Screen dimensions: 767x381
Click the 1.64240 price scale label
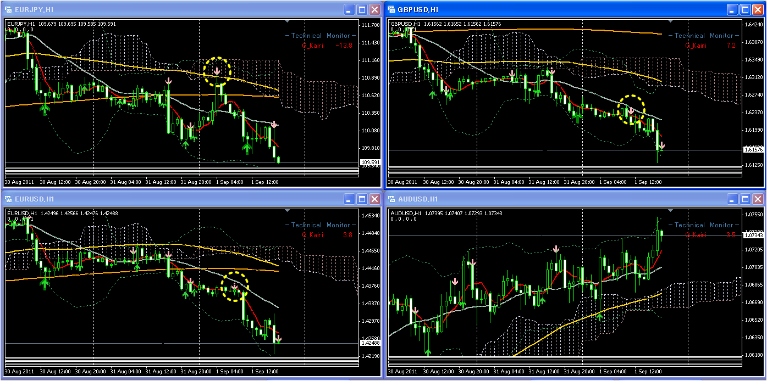coord(754,25)
